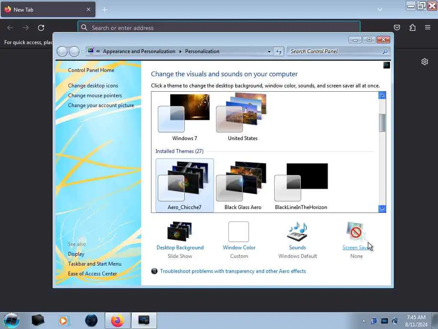Open the media player taskbar icon
438x329 pixels.
[x=64, y=320]
